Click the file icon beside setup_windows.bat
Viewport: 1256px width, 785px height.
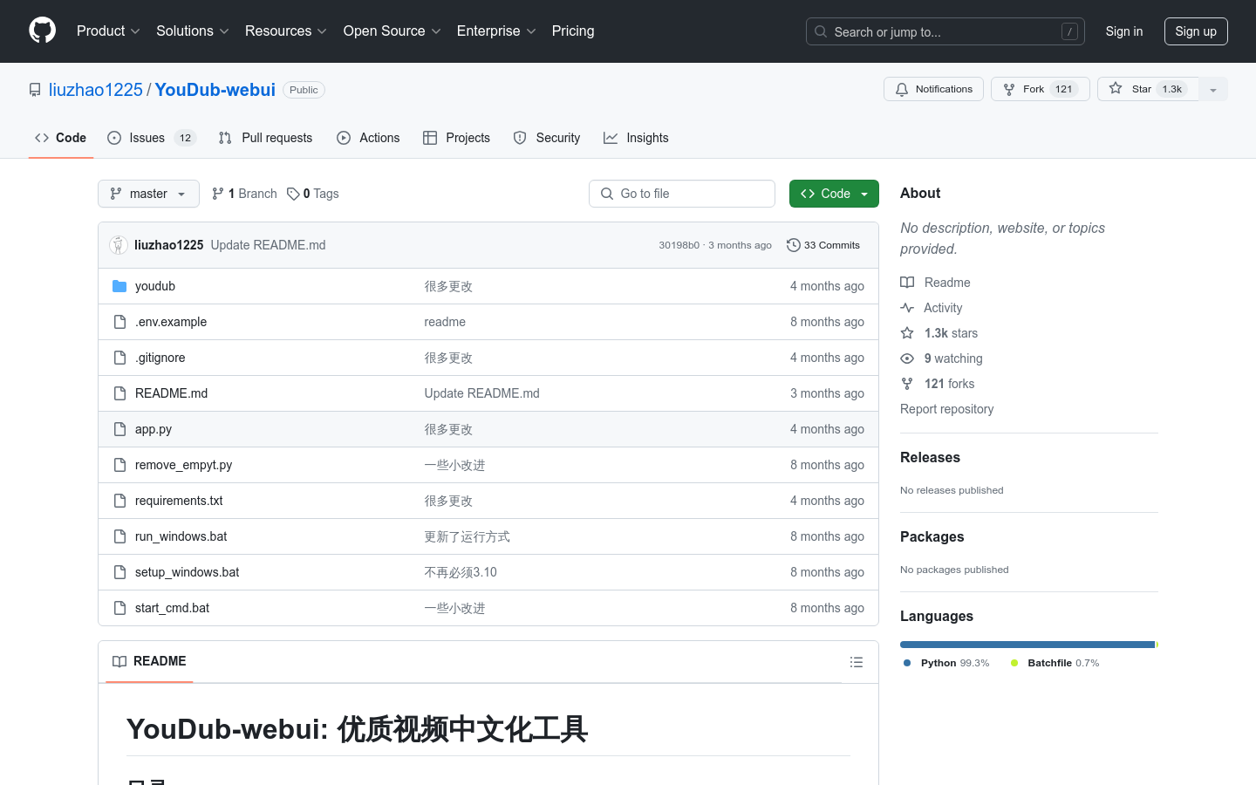[x=119, y=572]
